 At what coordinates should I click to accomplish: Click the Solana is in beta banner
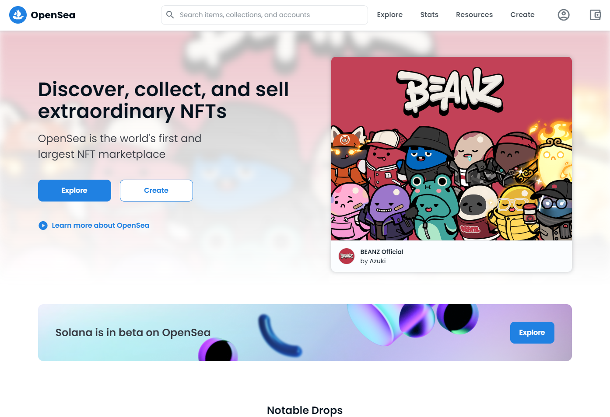click(x=305, y=333)
